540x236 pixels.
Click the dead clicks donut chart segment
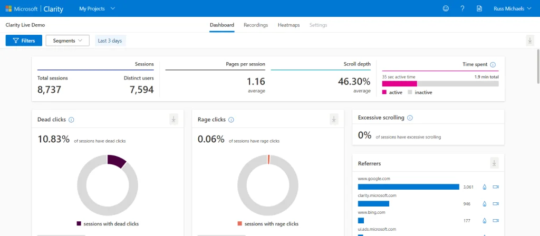(117, 161)
